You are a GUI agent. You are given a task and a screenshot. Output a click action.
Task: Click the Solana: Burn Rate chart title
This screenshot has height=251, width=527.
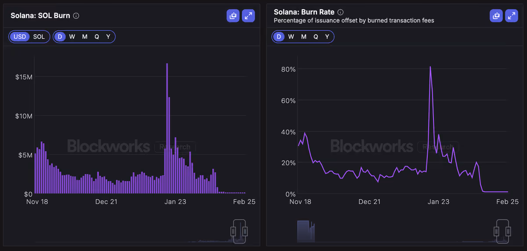coord(304,12)
